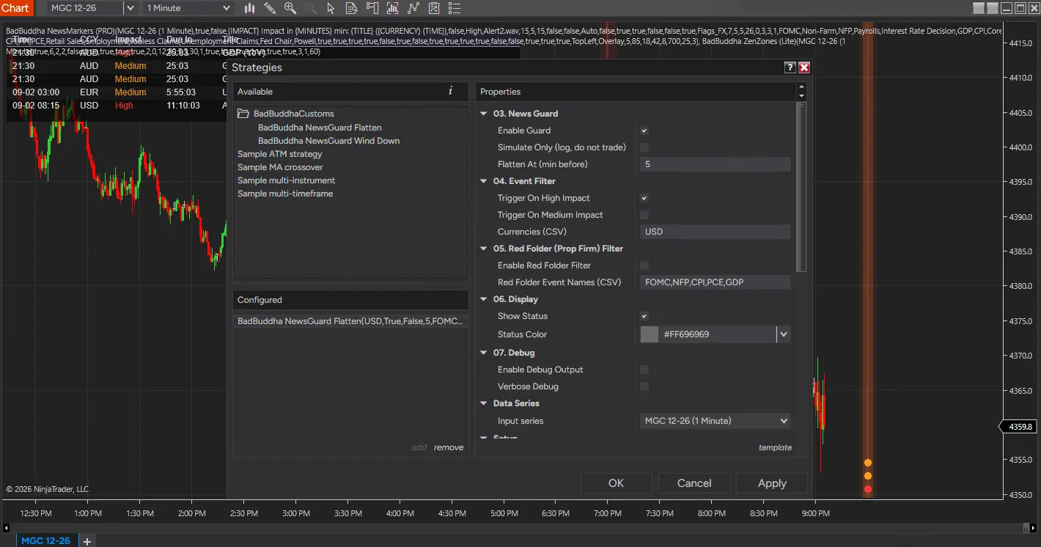The image size is (1041, 547).
Task: Select Sample ATM strategy
Action: pos(279,154)
